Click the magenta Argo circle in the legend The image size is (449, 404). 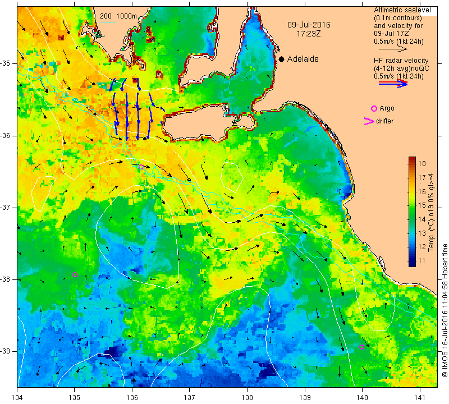(374, 108)
